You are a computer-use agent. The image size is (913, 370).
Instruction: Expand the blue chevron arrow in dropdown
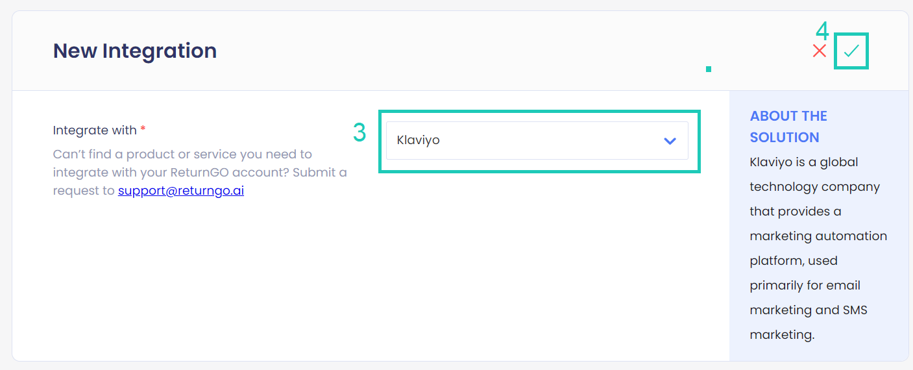670,141
